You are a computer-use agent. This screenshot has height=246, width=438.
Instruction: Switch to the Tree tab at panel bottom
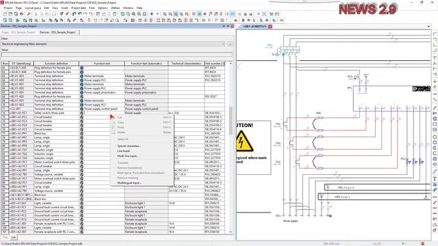(5, 237)
